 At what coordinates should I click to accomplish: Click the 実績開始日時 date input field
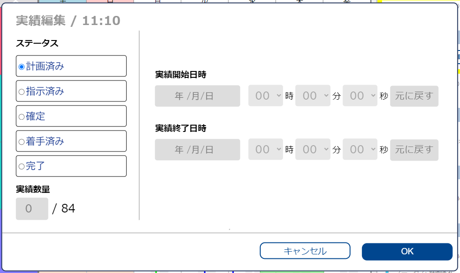tap(197, 96)
